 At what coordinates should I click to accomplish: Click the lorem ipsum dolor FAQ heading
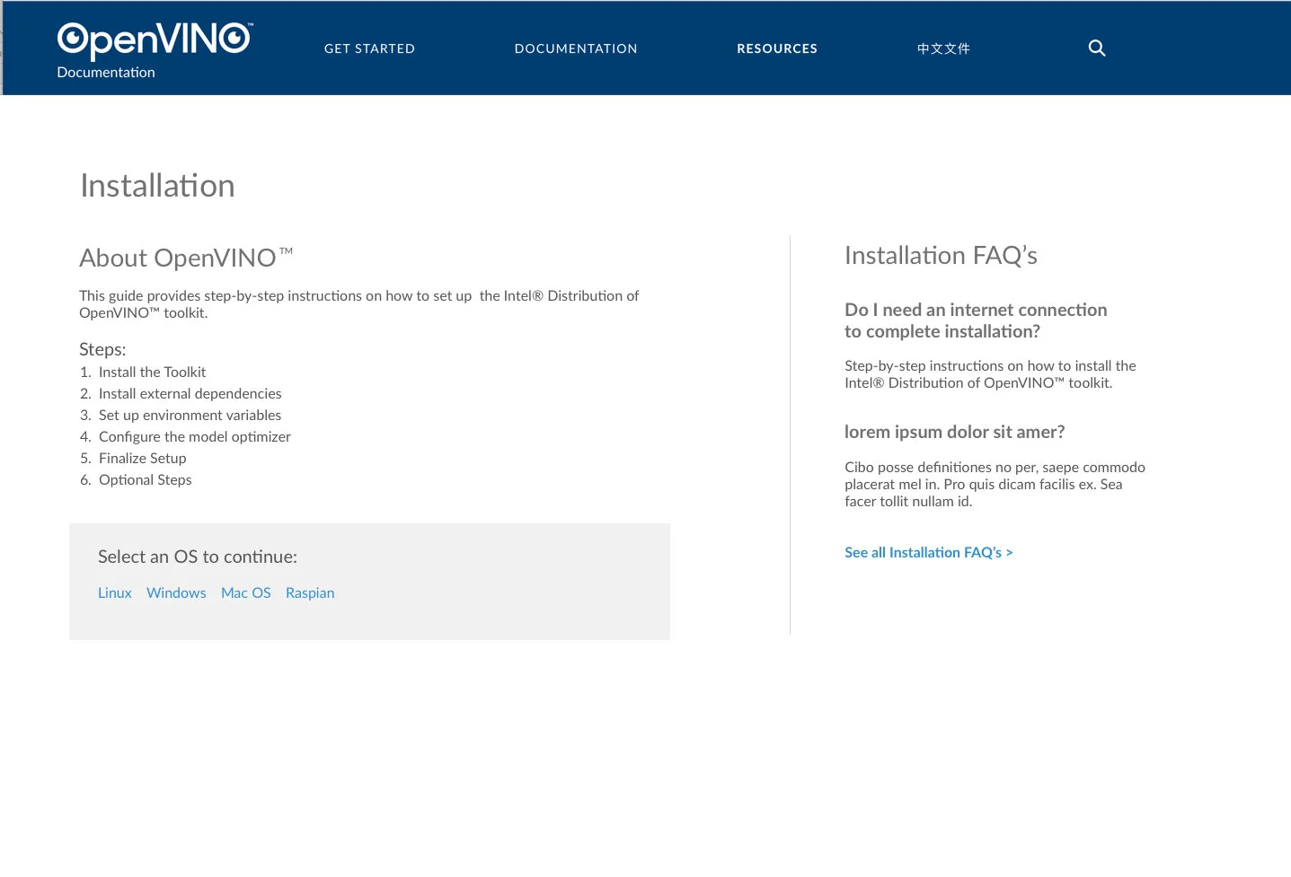pos(954,432)
